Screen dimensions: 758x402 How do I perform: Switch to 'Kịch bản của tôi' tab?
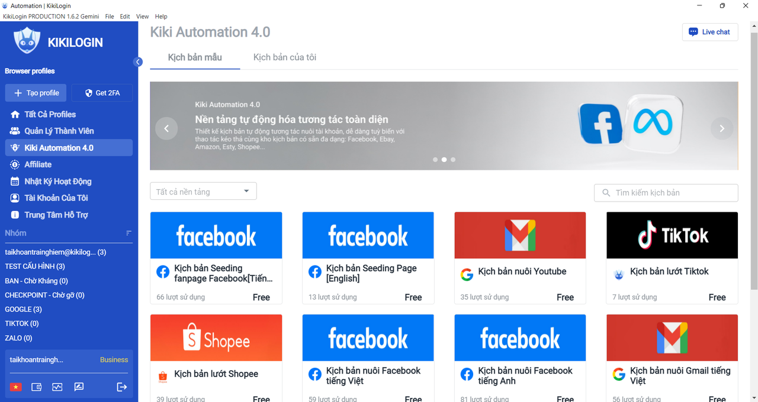[x=284, y=57]
